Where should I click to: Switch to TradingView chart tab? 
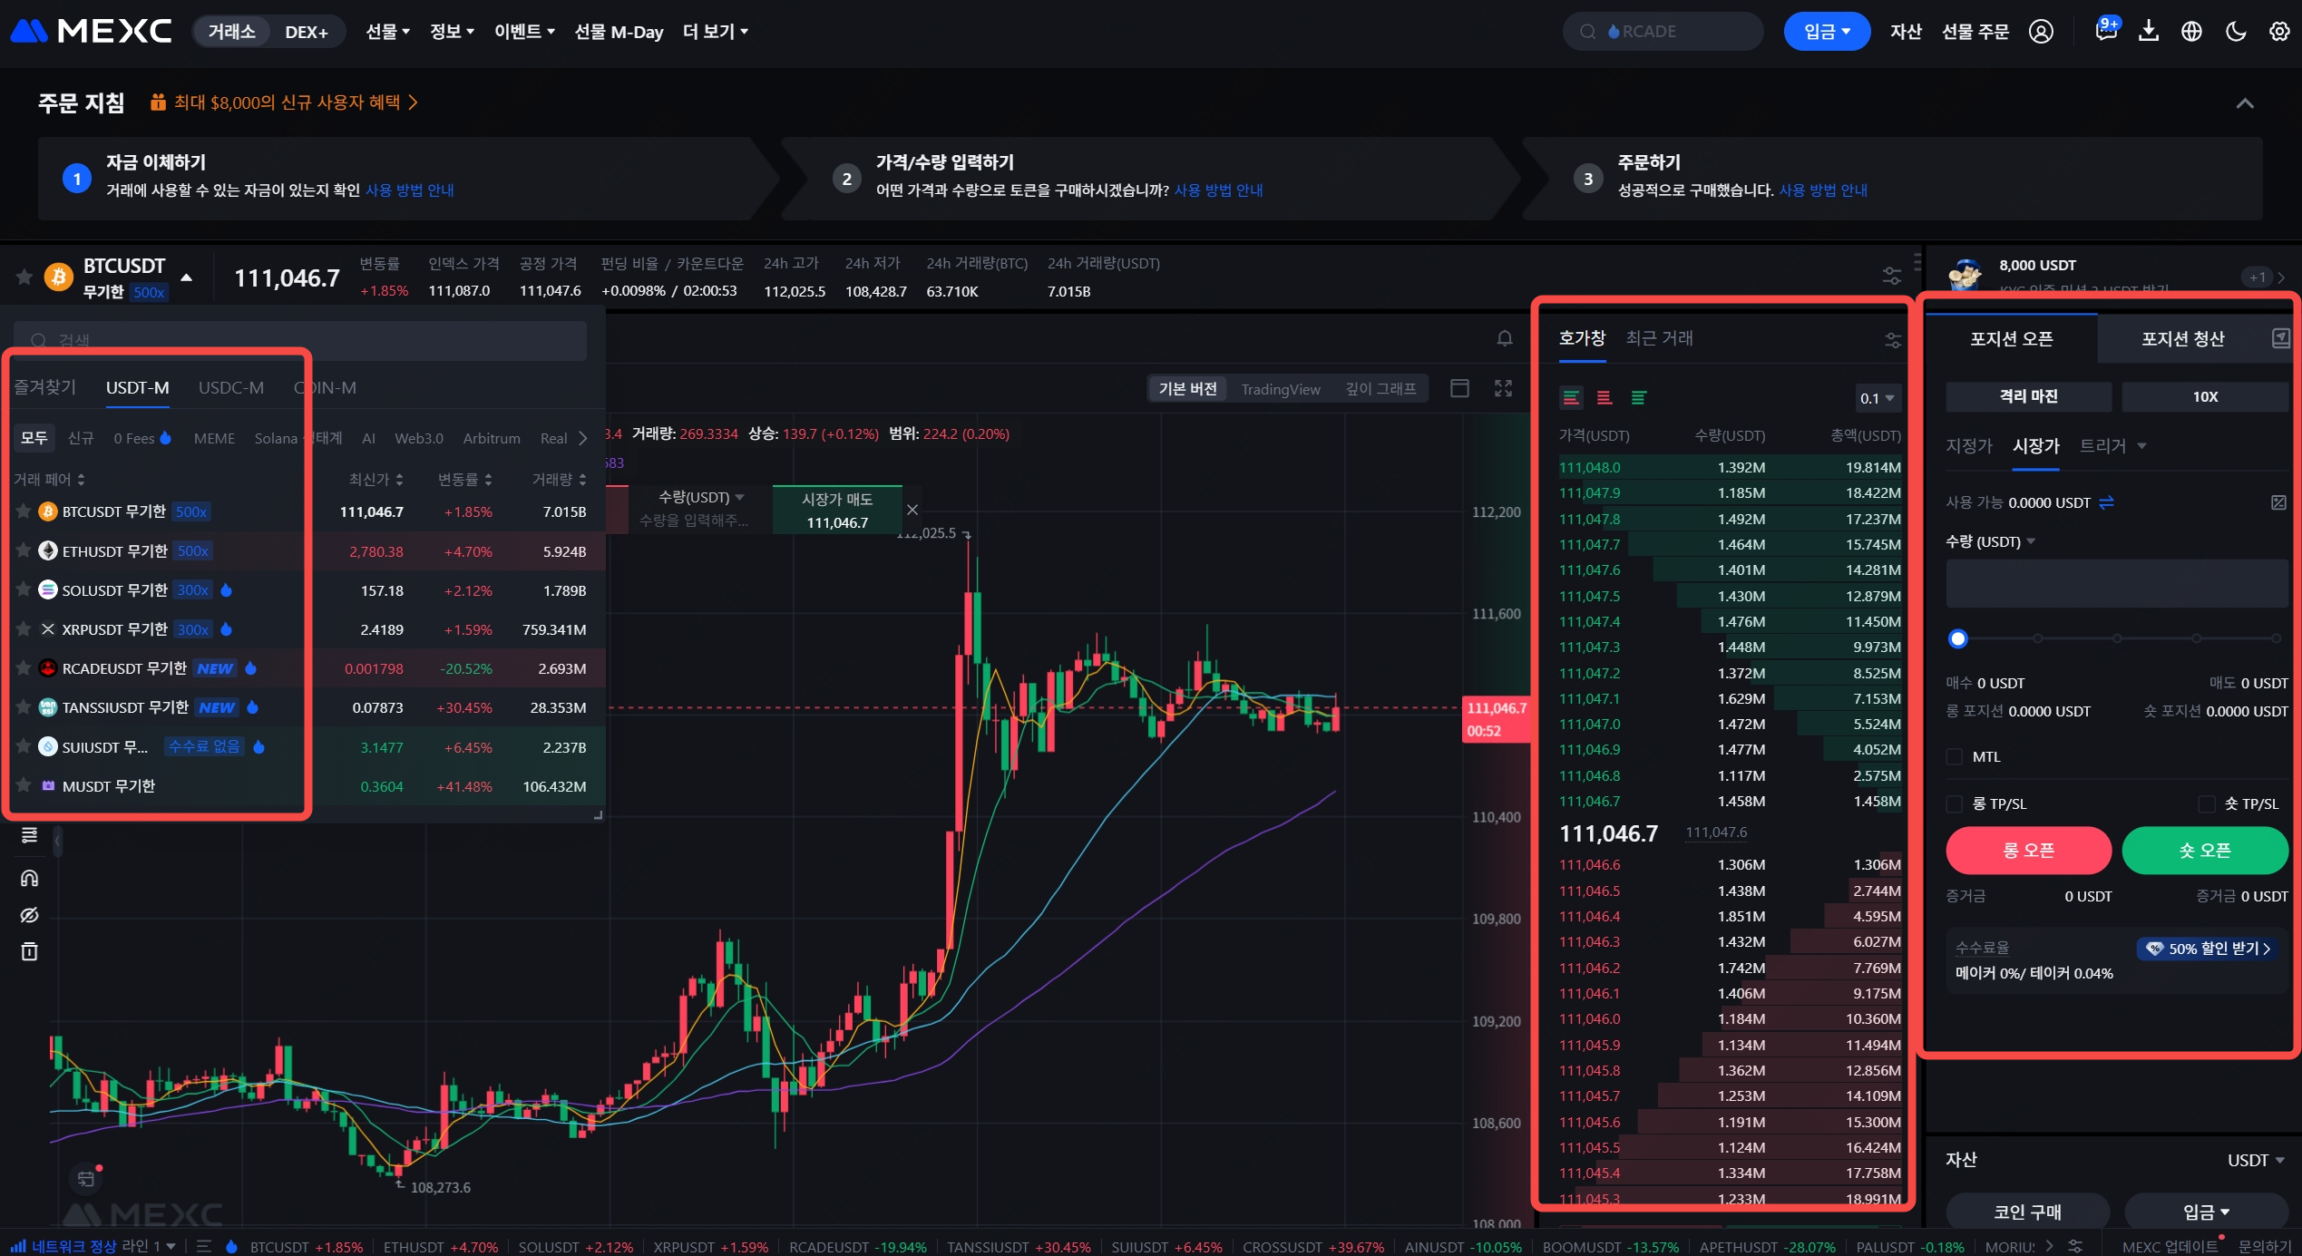click(1281, 389)
